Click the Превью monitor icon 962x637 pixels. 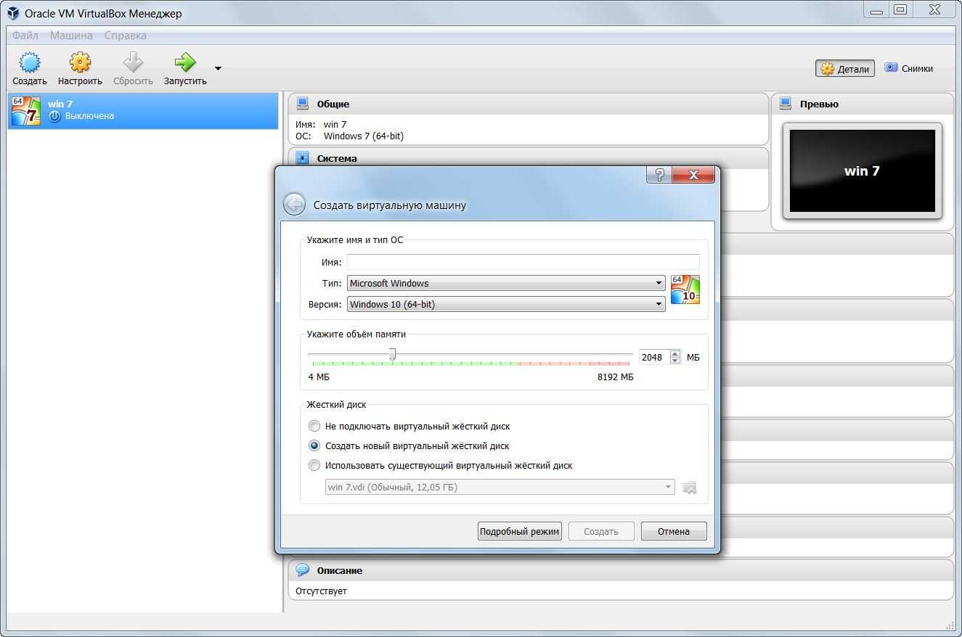coord(786,104)
